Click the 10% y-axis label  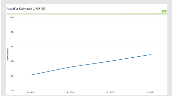point(12,18)
